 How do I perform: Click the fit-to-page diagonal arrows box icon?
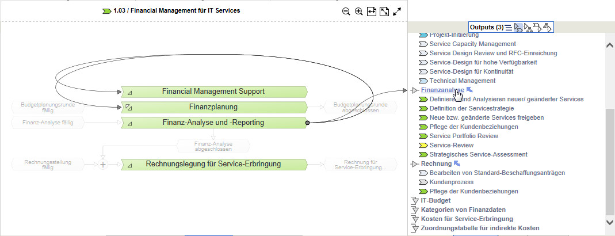[384, 11]
